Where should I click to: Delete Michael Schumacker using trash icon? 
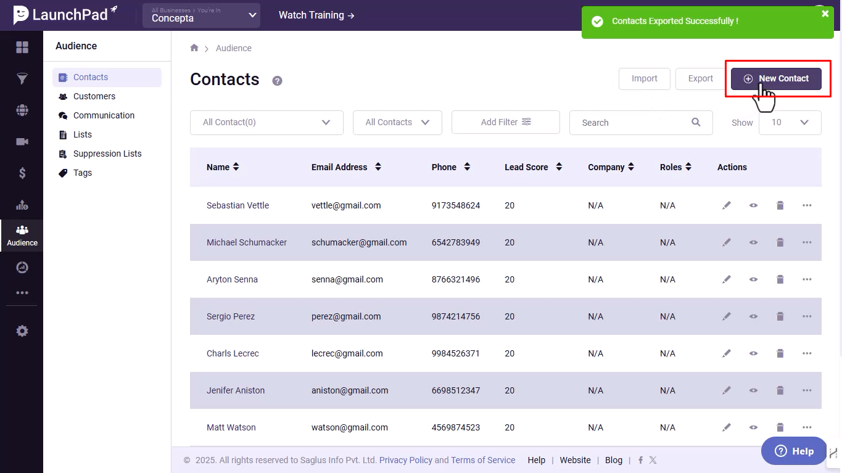click(780, 242)
